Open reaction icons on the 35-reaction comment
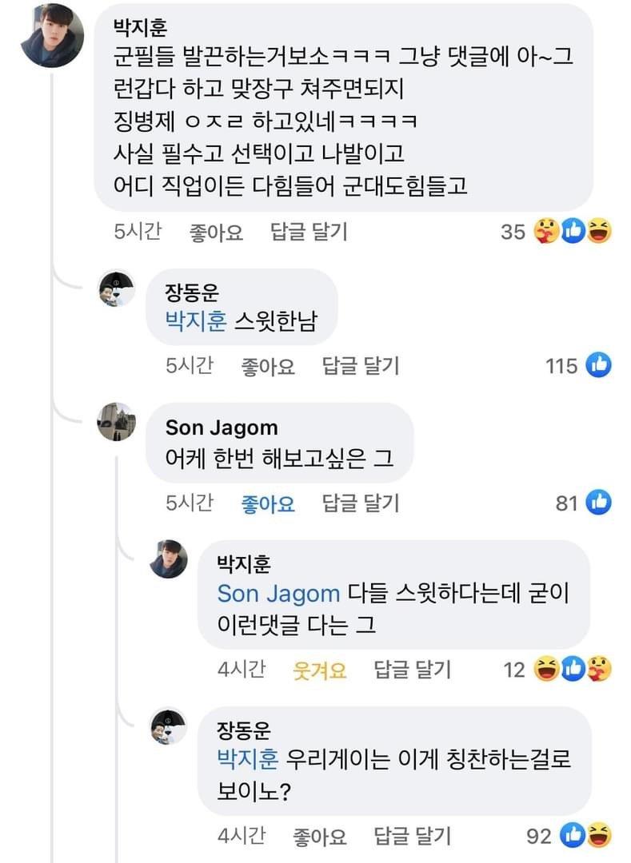The width and height of the screenshot is (631, 863). 574,232
